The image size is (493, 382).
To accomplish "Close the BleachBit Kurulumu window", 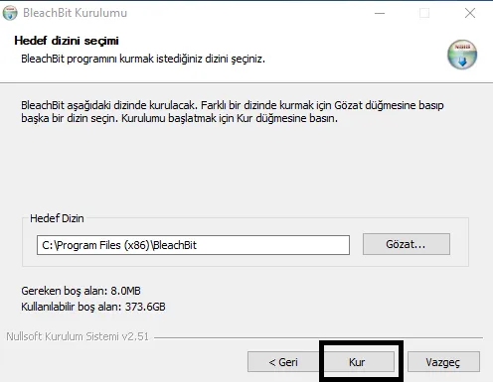I will [x=470, y=13].
